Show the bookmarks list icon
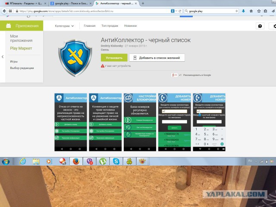The width and height of the screenshot is (276, 207). pyautogui.click(x=266, y=11)
